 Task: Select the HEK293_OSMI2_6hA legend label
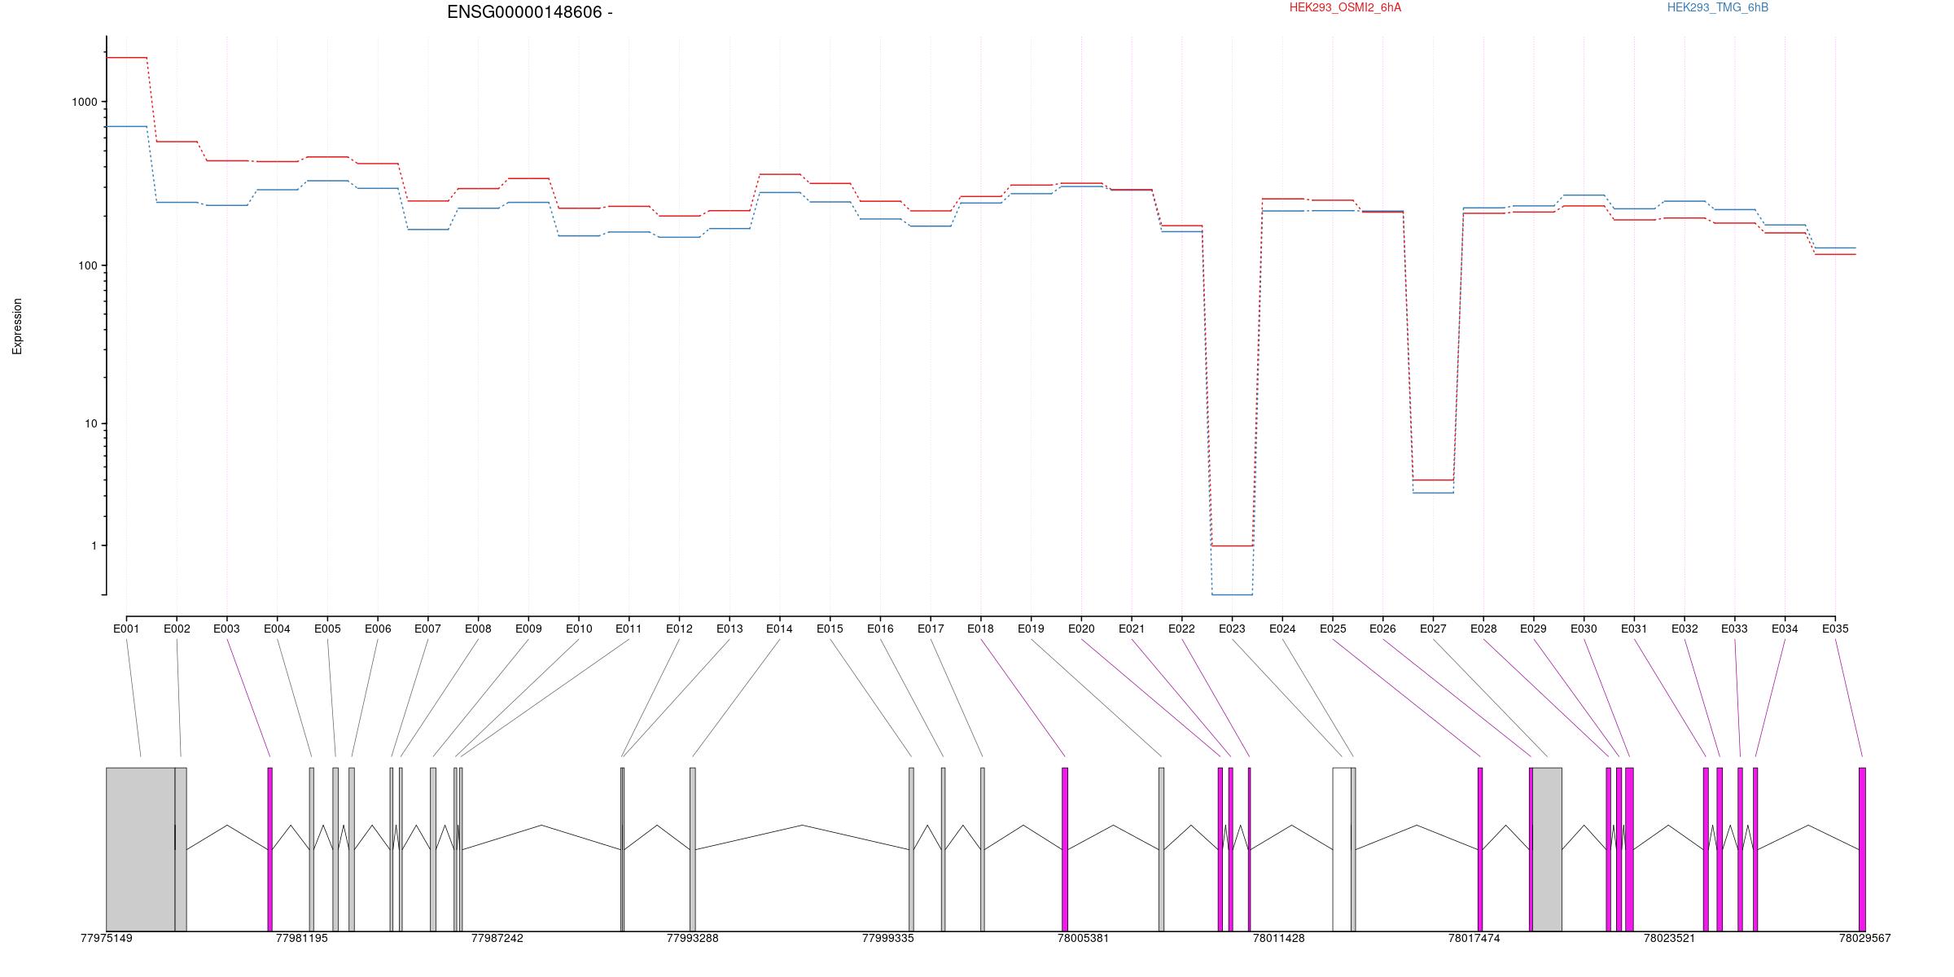(x=1346, y=7)
